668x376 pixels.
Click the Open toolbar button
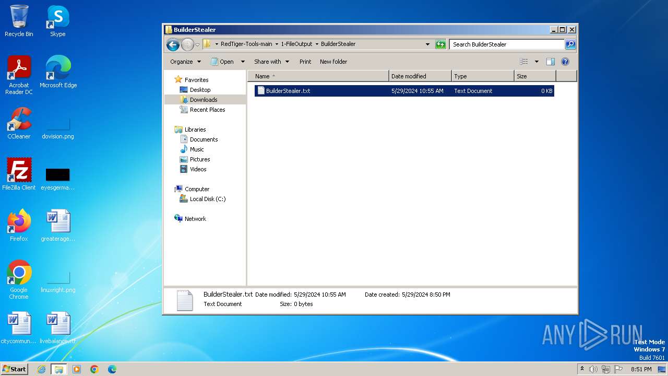pos(222,62)
